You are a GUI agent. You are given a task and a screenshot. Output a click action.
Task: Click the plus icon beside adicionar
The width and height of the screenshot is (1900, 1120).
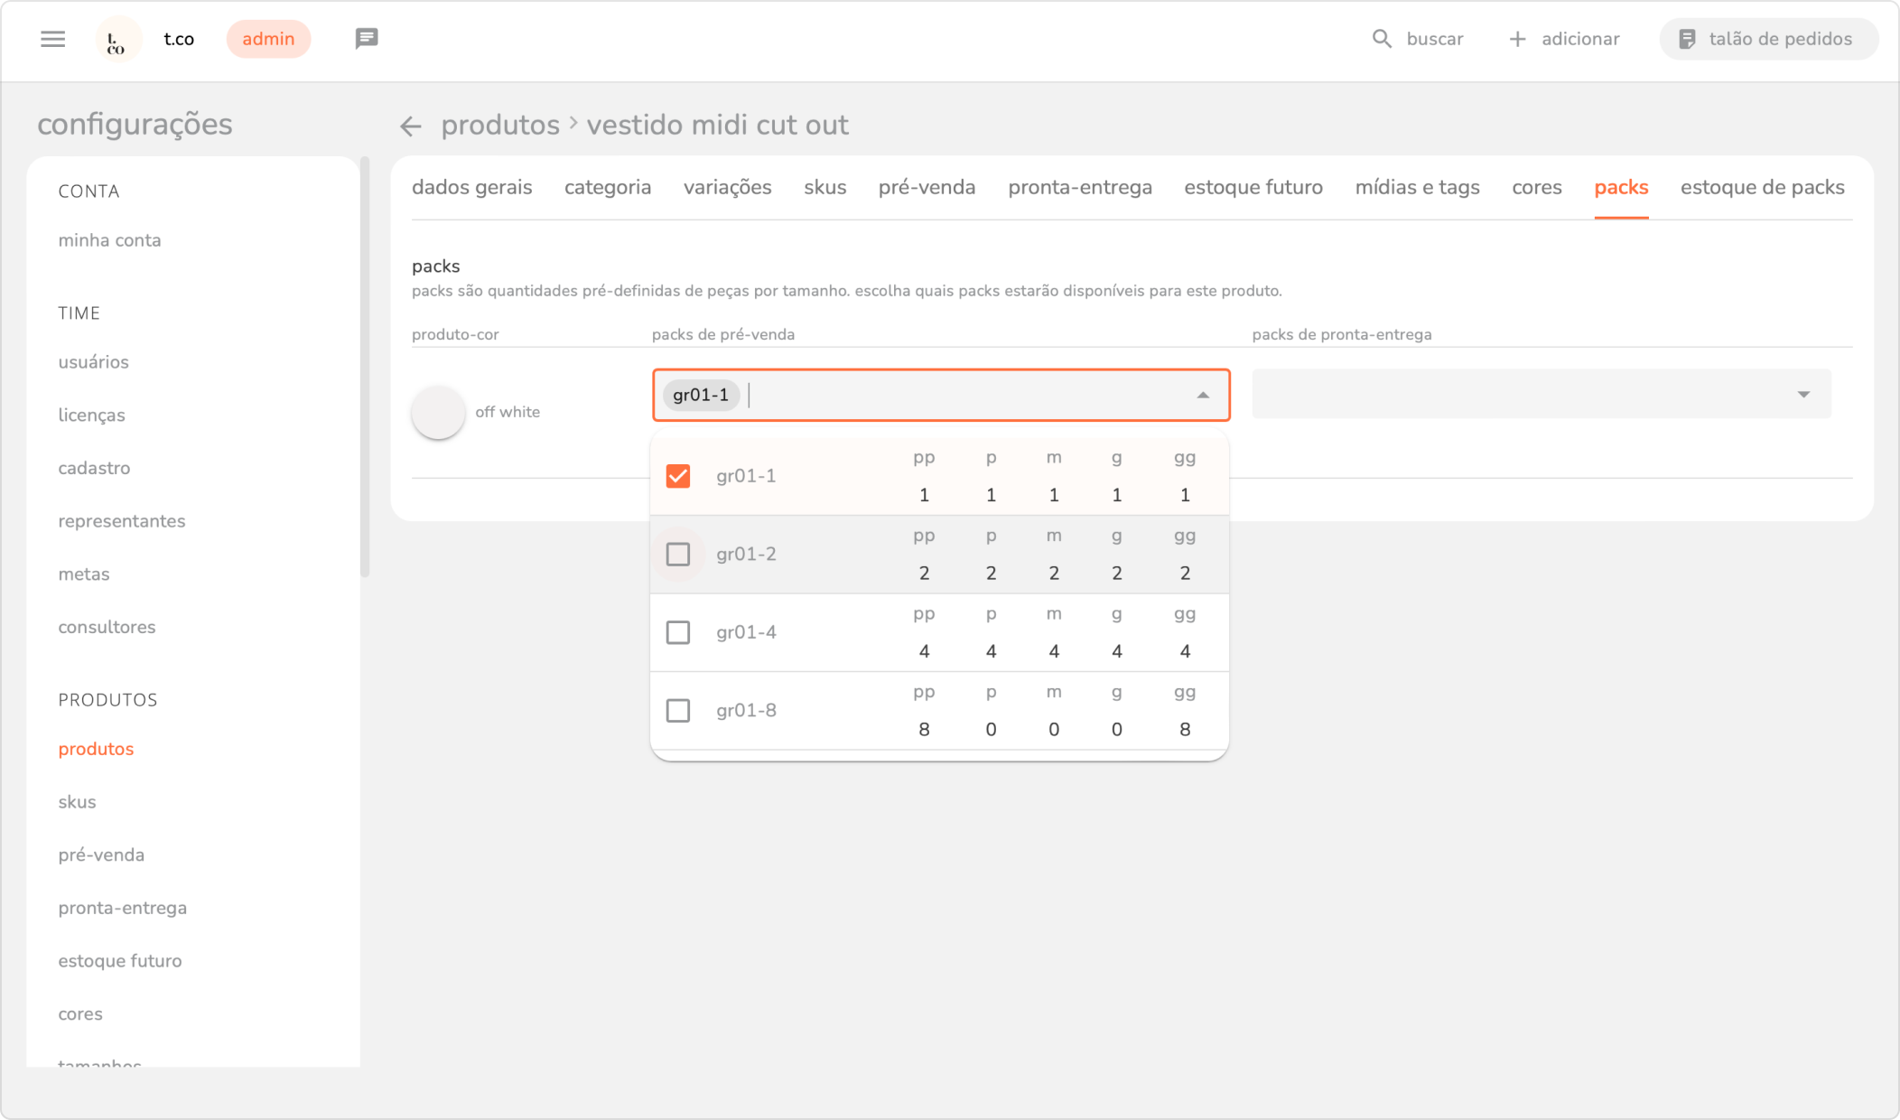[1518, 39]
